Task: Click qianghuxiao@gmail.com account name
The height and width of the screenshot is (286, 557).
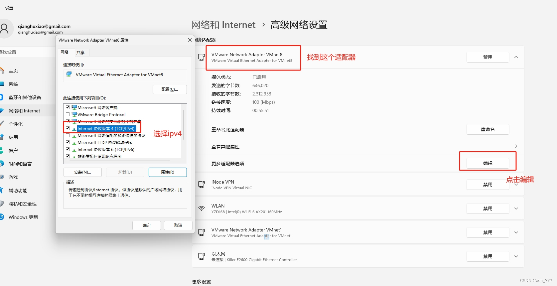Action: [44, 26]
